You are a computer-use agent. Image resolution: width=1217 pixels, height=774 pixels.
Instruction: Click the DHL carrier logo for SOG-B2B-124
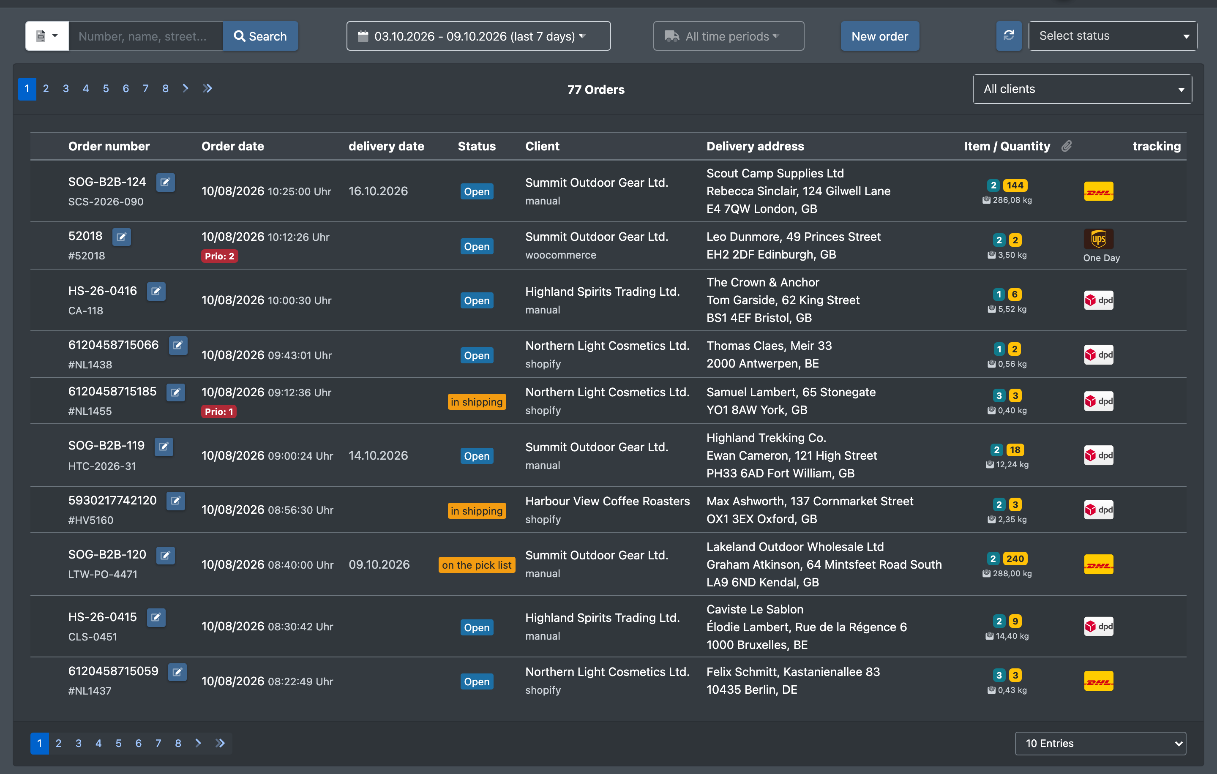pyautogui.click(x=1099, y=191)
